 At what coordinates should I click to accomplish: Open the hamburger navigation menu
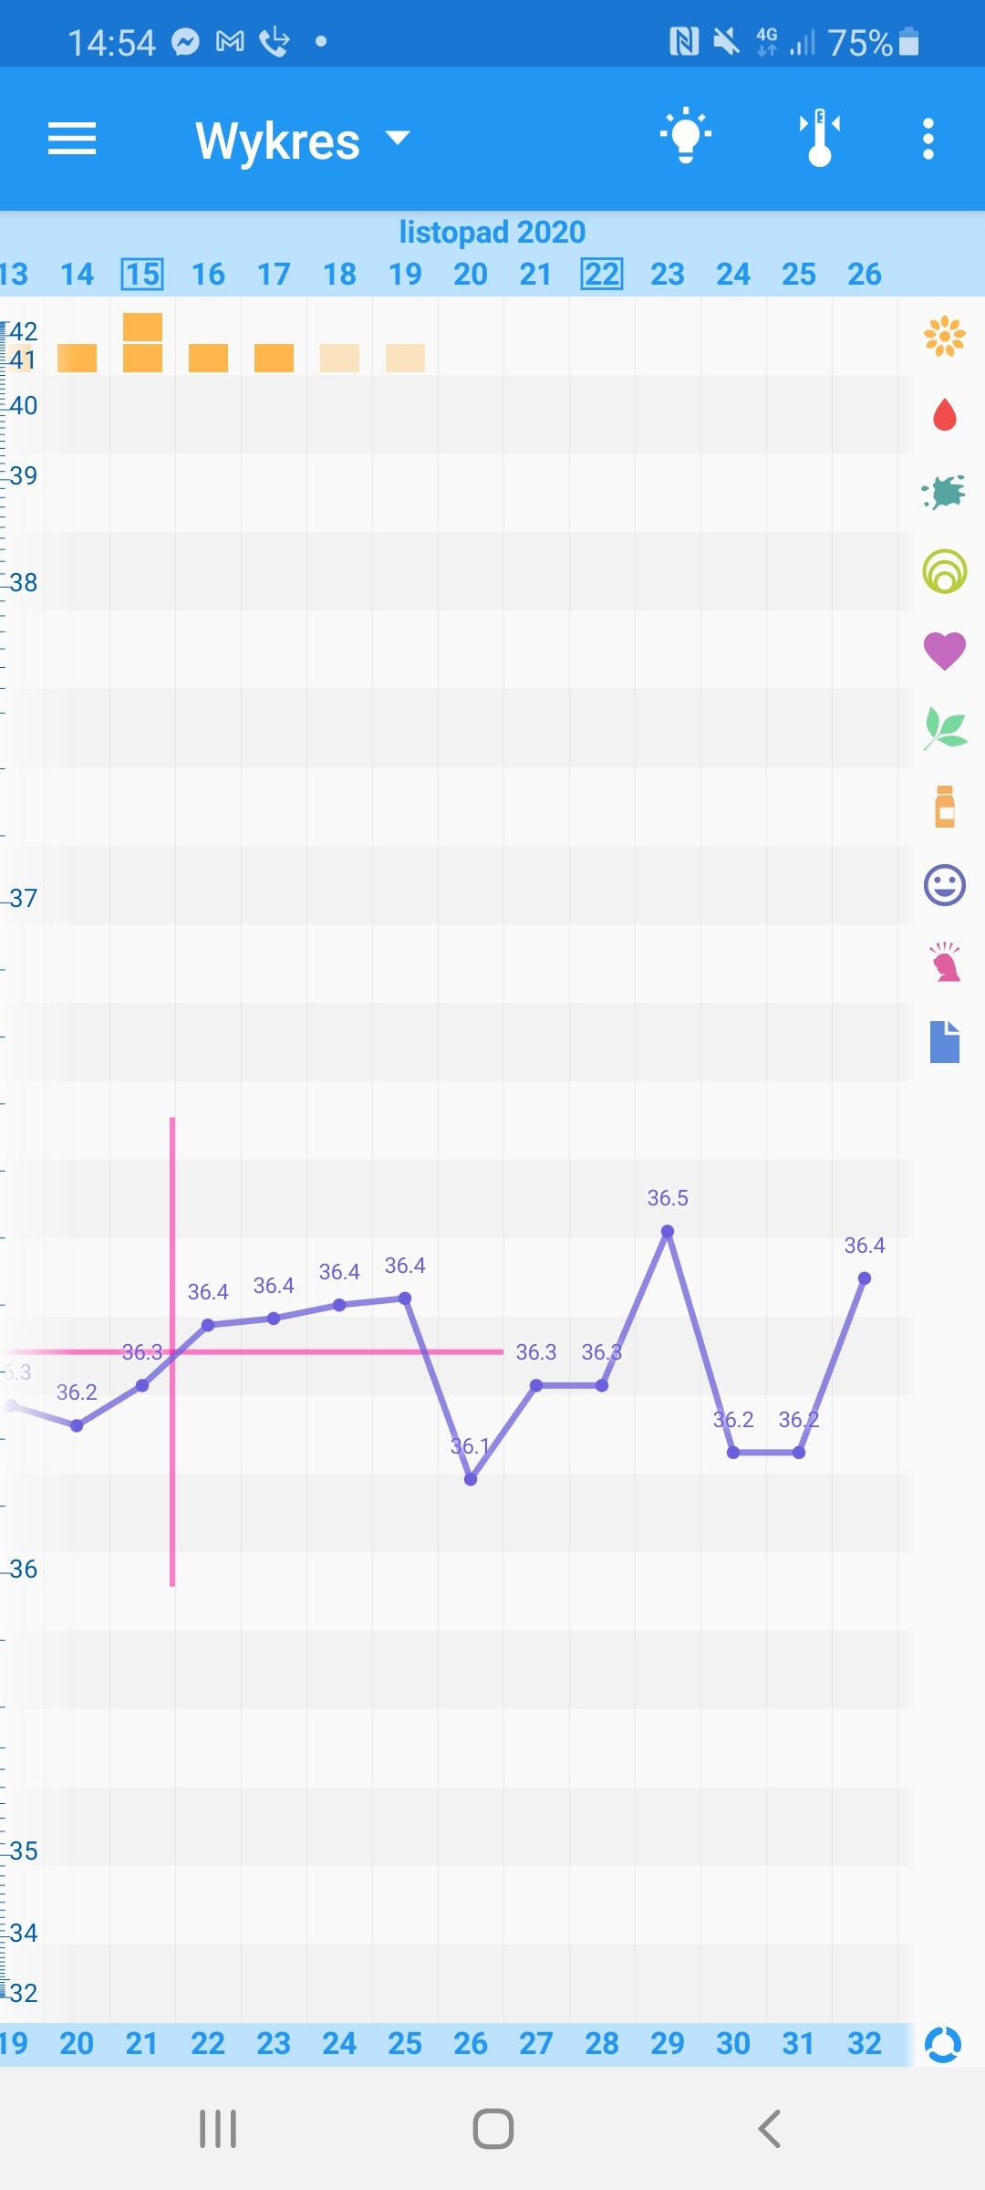72,139
